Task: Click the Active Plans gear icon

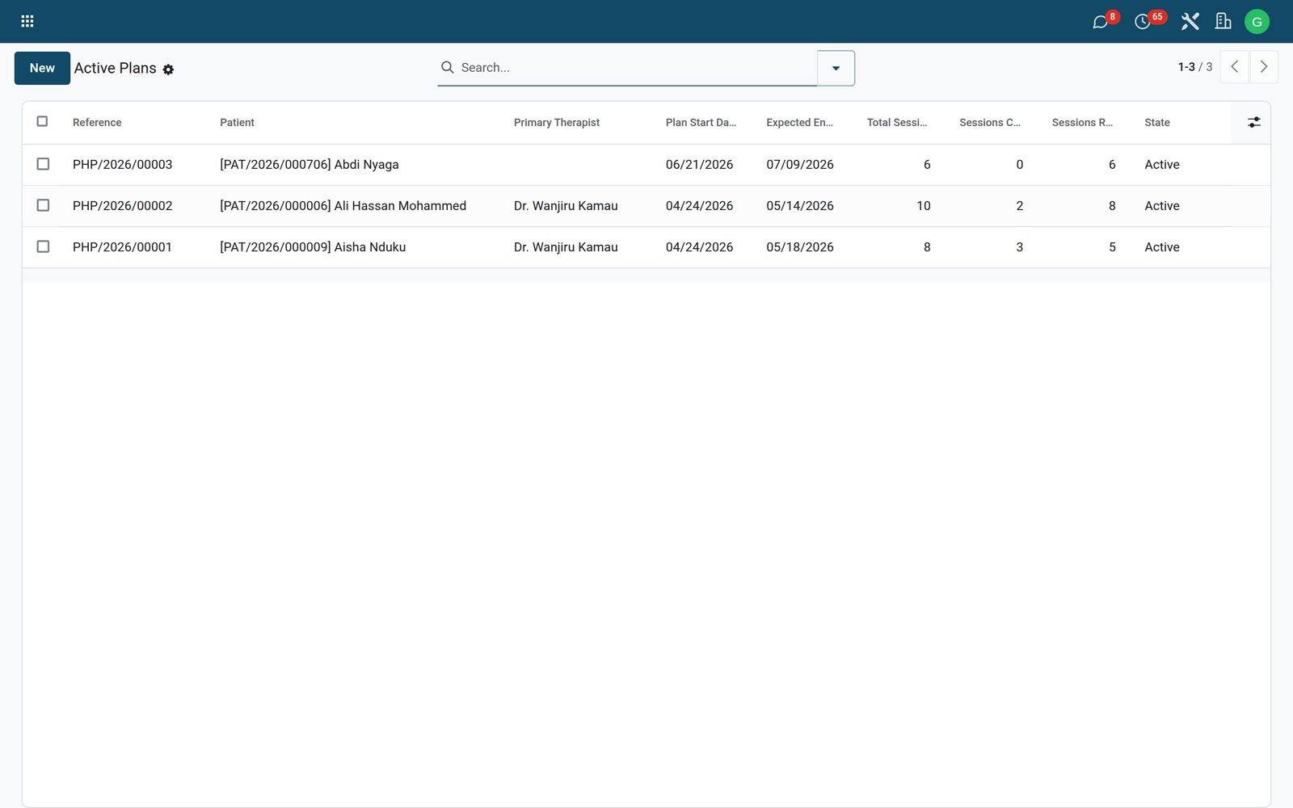Action: coord(168,69)
